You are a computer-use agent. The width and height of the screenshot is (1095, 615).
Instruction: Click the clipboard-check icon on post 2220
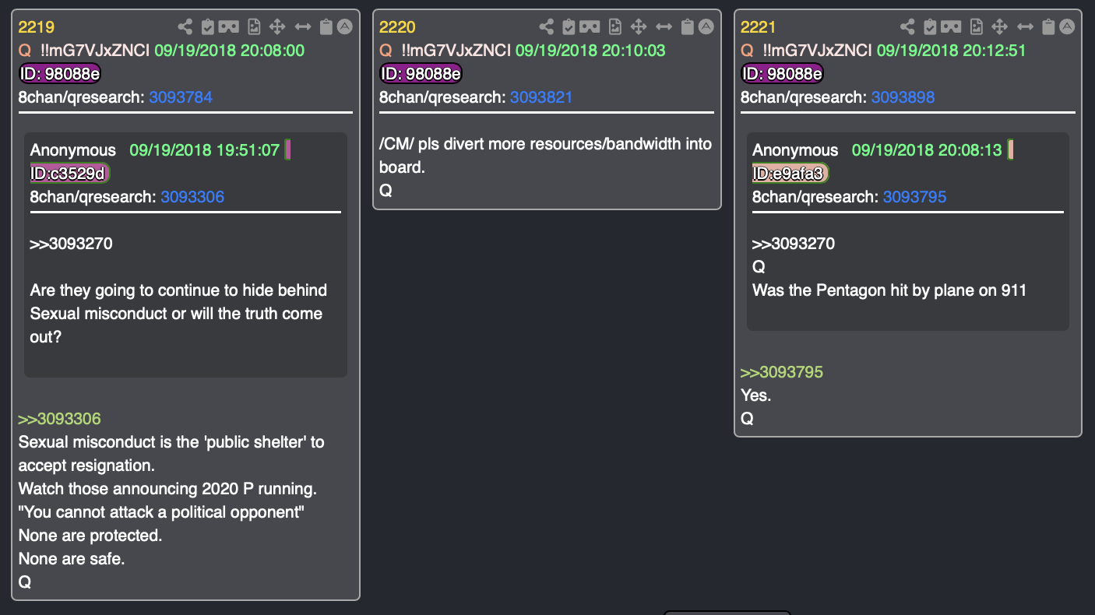point(569,27)
